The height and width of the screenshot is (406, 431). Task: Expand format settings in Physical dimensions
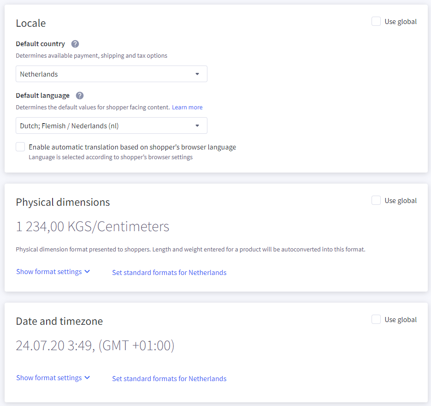tap(48, 271)
